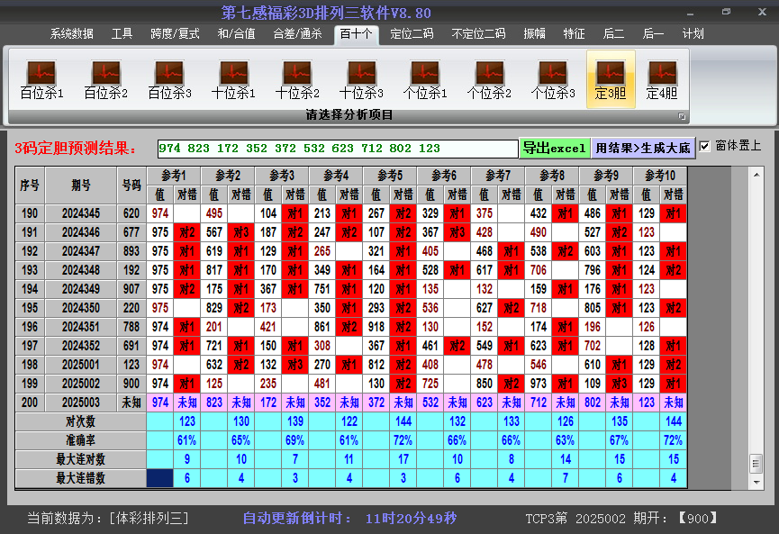This screenshot has height=534, width=779.
Task: Click the table scrollbar up arrow
Action: point(756,175)
